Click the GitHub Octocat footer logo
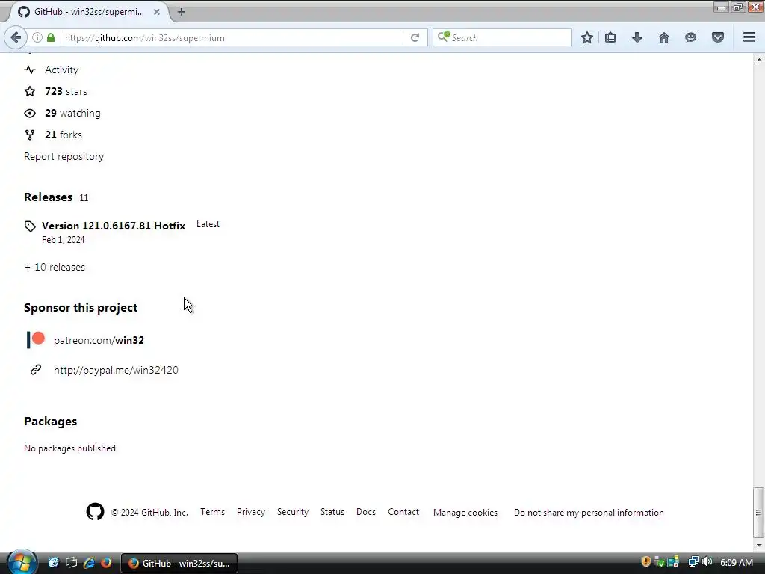The image size is (765, 574). (x=95, y=511)
